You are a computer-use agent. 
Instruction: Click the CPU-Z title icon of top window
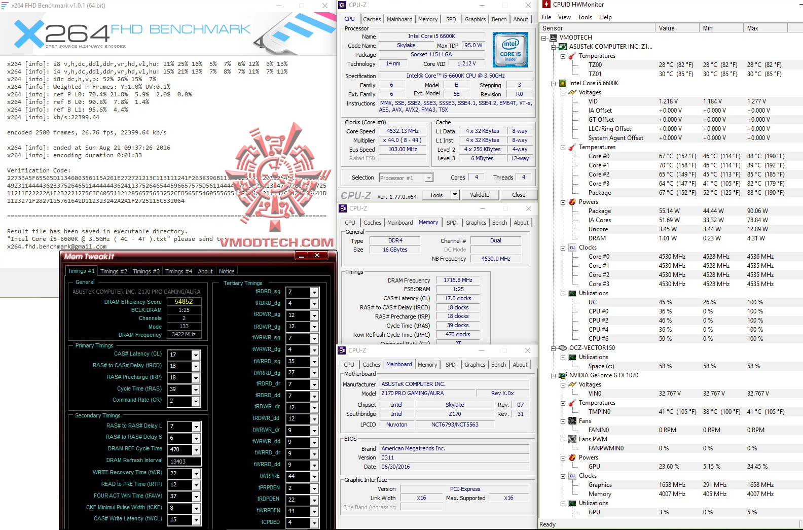(342, 5)
